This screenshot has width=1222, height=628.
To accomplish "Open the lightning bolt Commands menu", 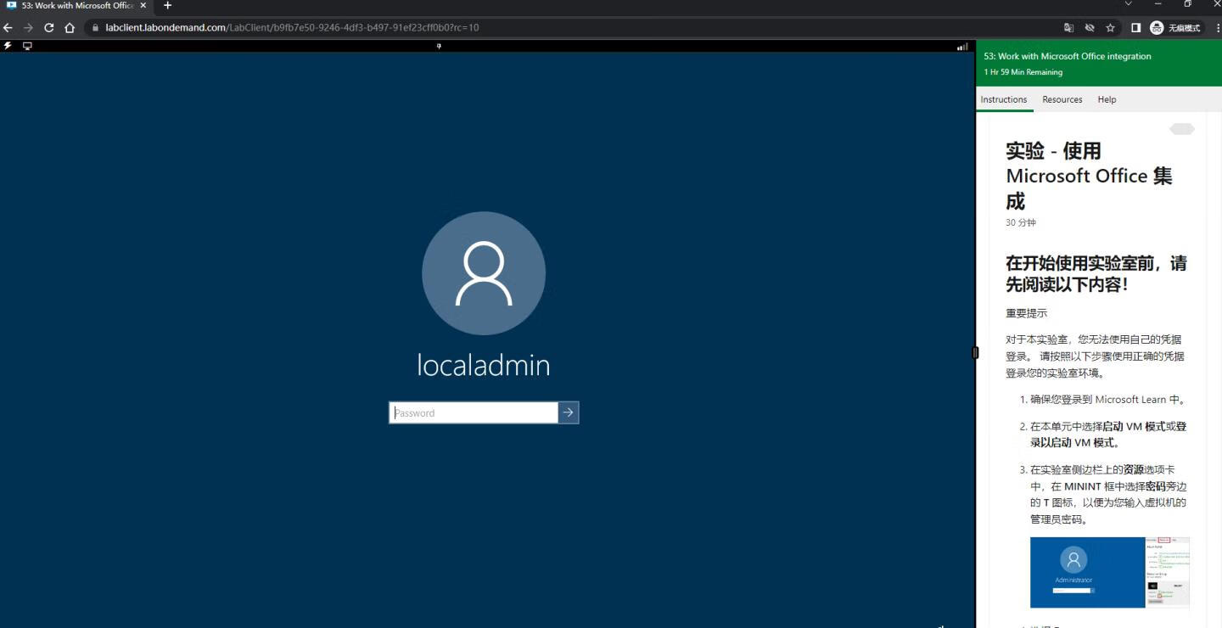I will click(8, 46).
